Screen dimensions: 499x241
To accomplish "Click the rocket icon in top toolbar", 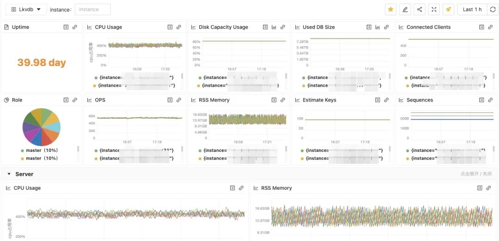I will coord(448,10).
